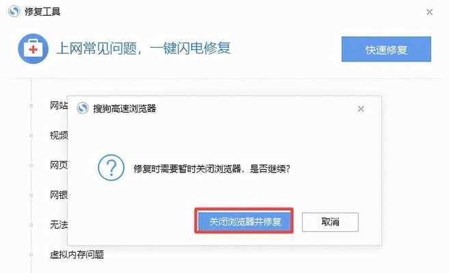449x273 pixels.
Task: Close the 搜狗高速浏览器 dialog
Action: [361, 109]
